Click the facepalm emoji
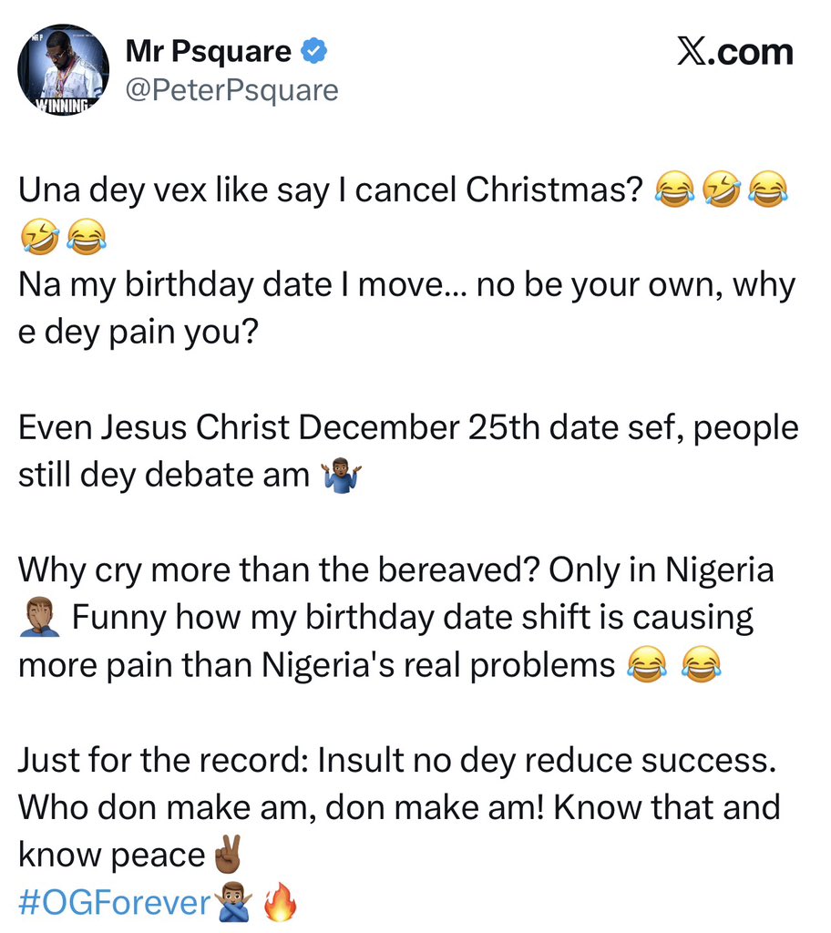Image resolution: width=831 pixels, height=933 pixels. [40, 619]
